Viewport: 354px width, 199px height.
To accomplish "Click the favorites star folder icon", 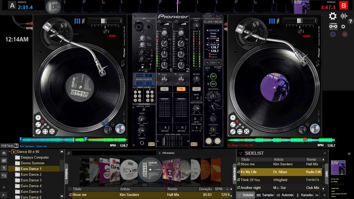I will pos(4,153).
